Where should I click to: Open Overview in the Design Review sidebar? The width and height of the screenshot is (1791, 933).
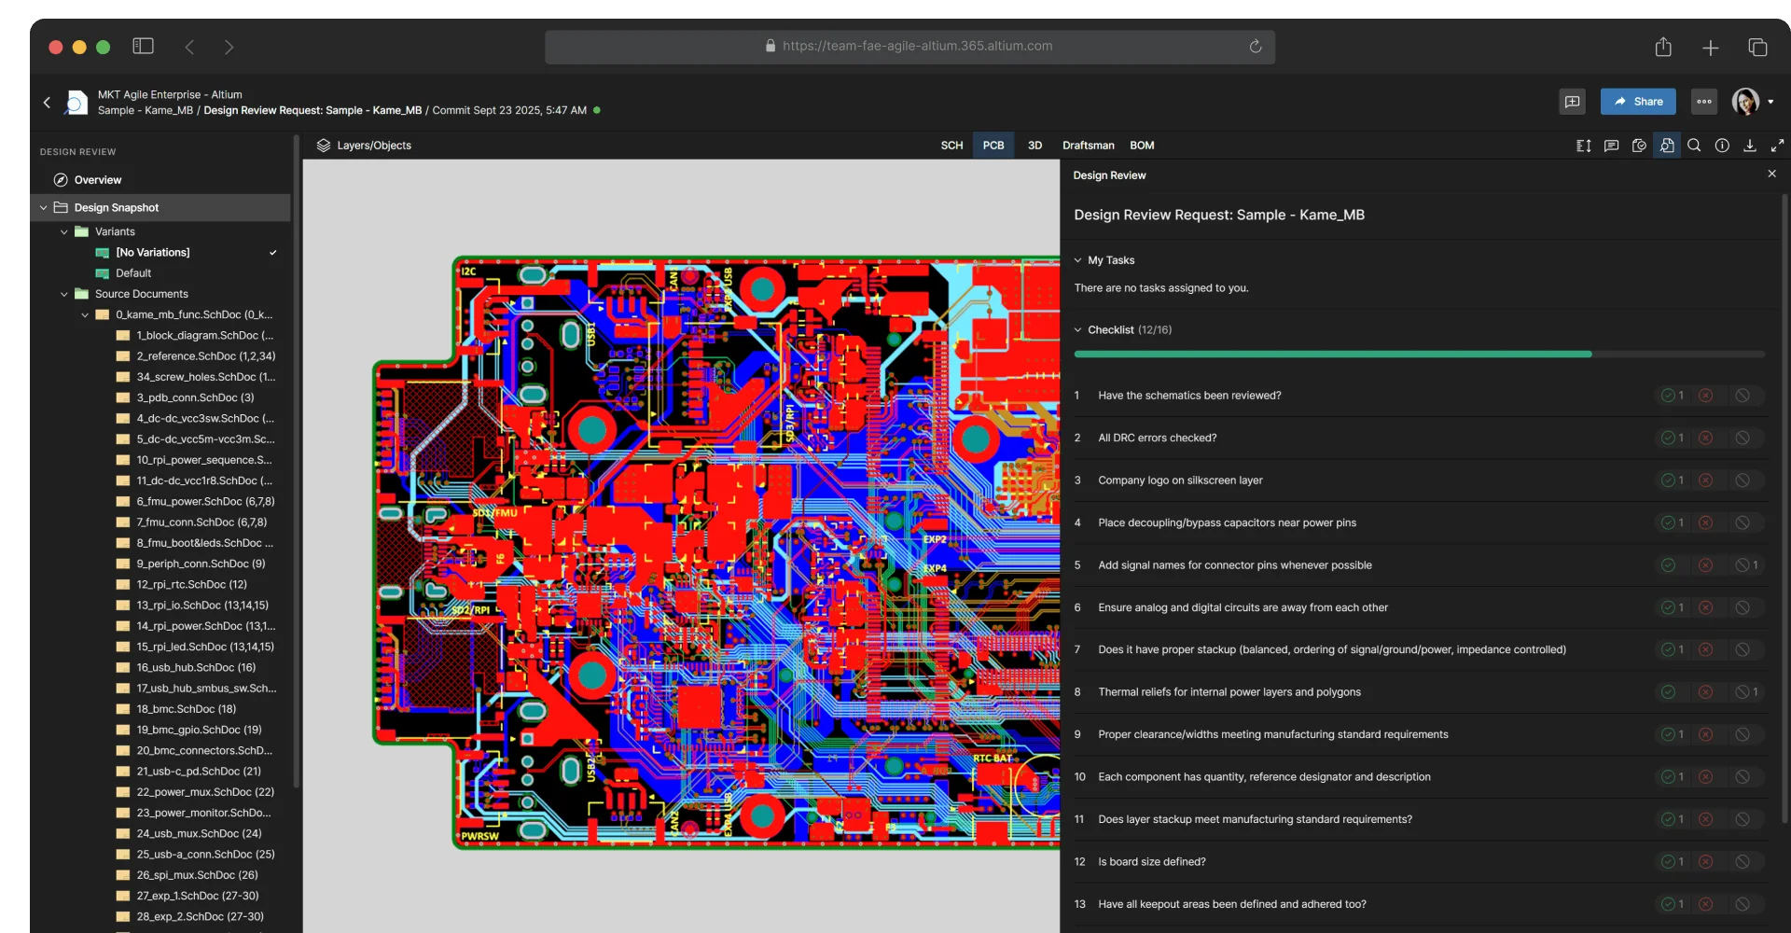point(98,180)
